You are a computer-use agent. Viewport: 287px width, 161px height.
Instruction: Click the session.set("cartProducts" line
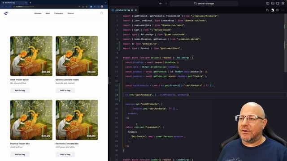pos(144,104)
